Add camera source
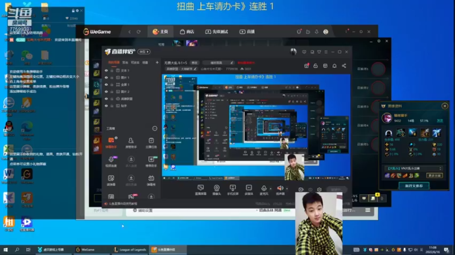The width and height of the screenshot is (455, 255). pyautogui.click(x=217, y=190)
